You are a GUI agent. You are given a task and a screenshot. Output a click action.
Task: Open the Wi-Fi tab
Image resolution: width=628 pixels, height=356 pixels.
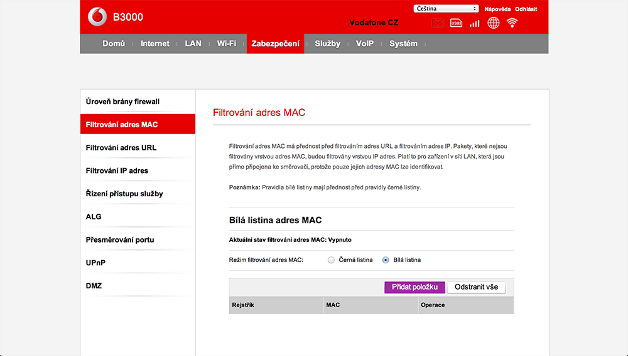click(x=226, y=43)
